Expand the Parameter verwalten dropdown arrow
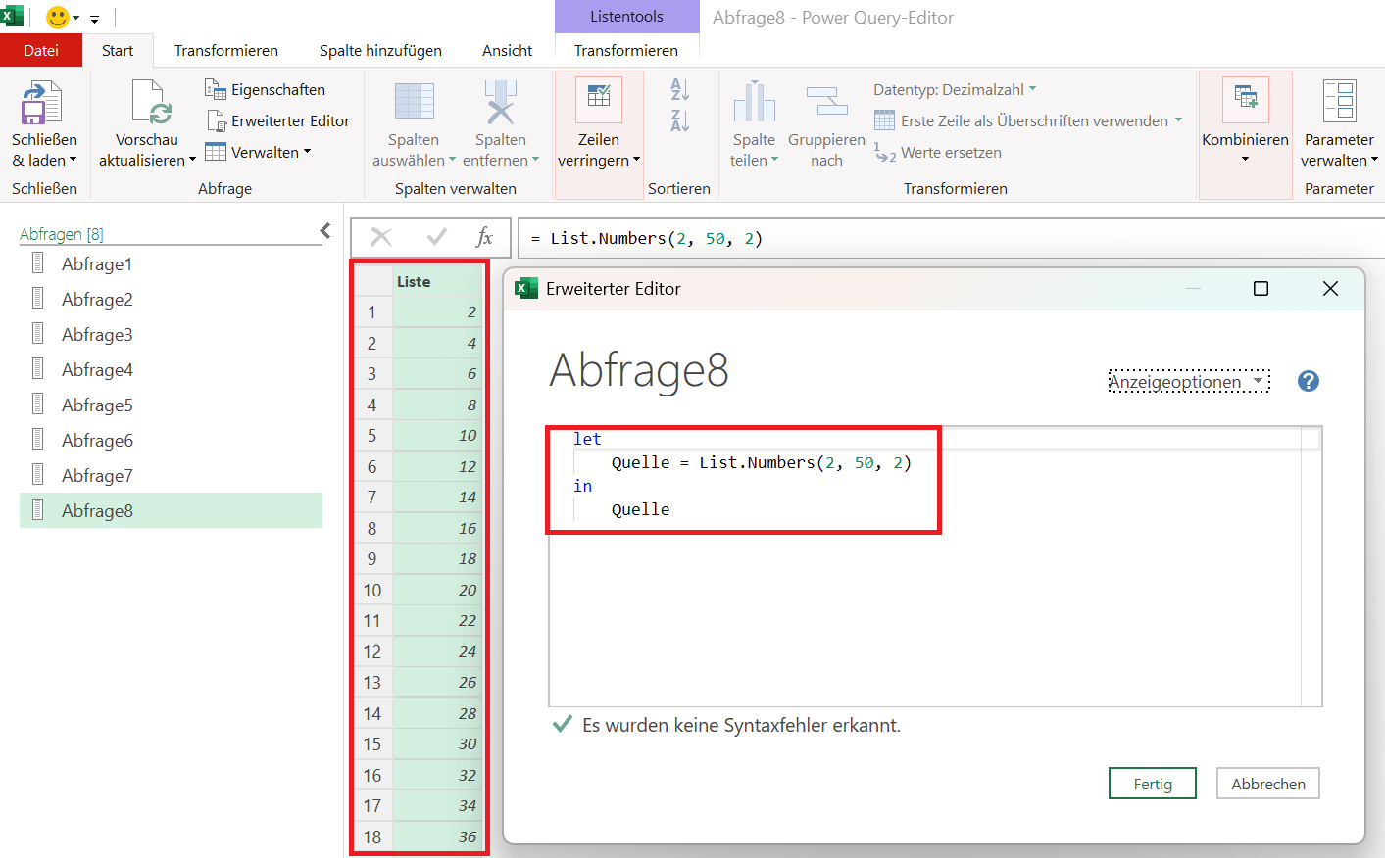 pos(1374,160)
